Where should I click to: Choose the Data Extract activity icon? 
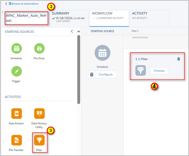(16, 114)
